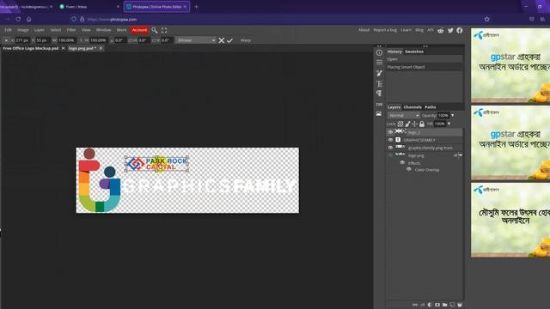550x309 pixels.
Task: Toggle Effects visibility eye
Action: pos(402,163)
